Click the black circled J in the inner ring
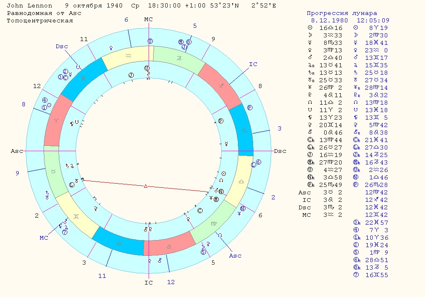Image resolution: width=425 pixels, height=297 pixels. click(x=131, y=75)
